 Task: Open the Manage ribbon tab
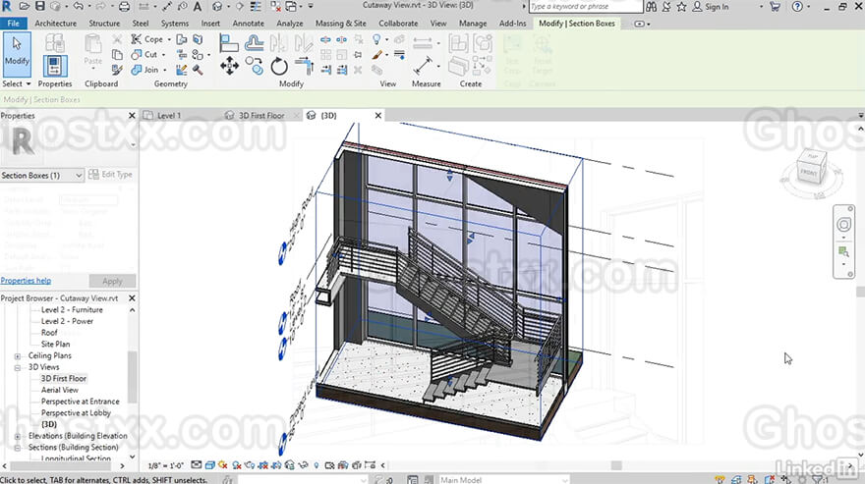tap(473, 24)
